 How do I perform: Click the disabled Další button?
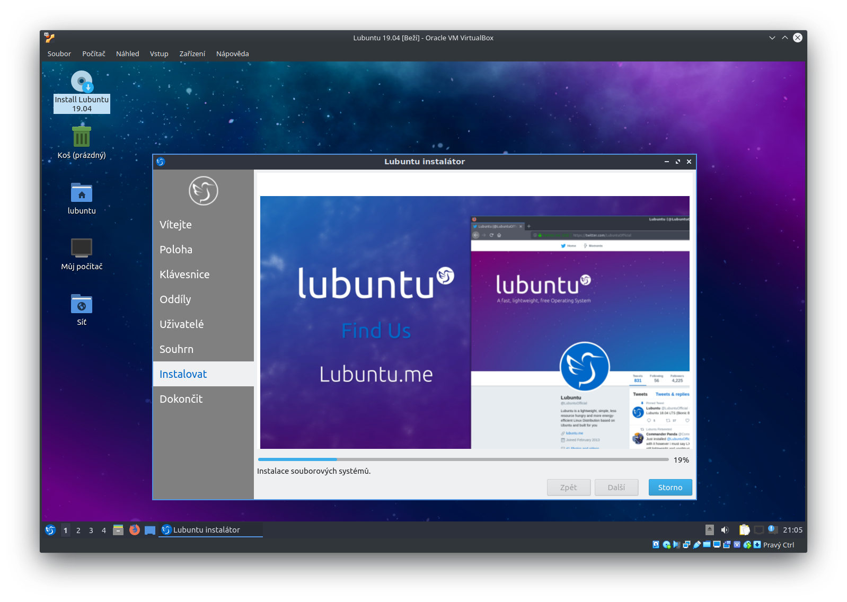coord(616,488)
